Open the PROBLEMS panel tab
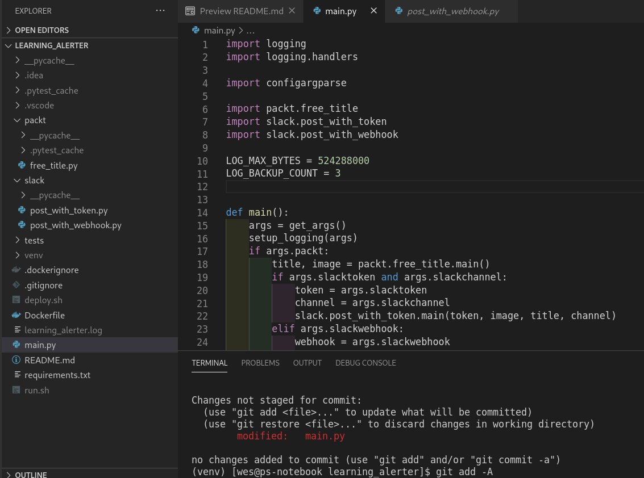The height and width of the screenshot is (478, 644). (x=260, y=363)
